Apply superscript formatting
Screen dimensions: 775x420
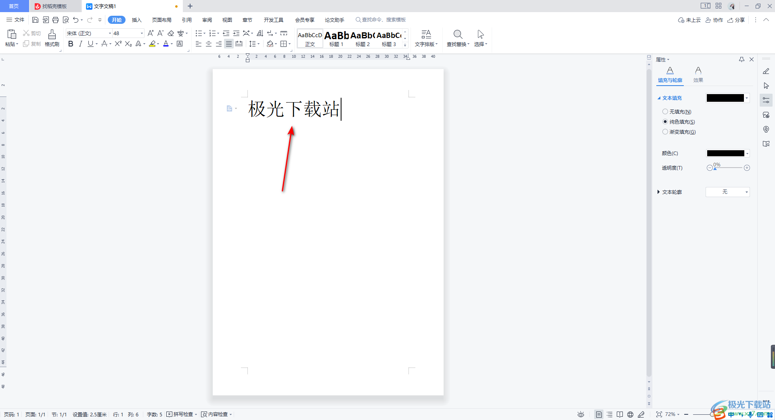[118, 44]
